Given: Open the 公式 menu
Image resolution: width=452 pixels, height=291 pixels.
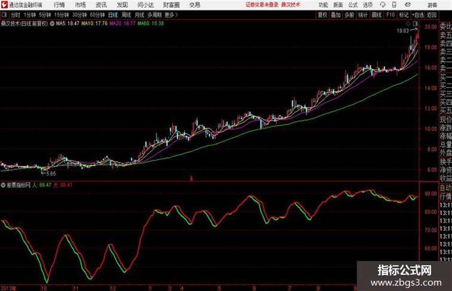Looking at the screenshot, I should pos(353,5).
